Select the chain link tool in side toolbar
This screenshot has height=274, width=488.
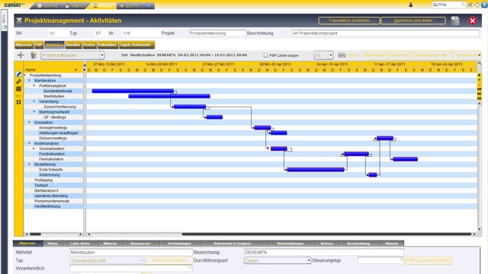pyautogui.click(x=18, y=81)
